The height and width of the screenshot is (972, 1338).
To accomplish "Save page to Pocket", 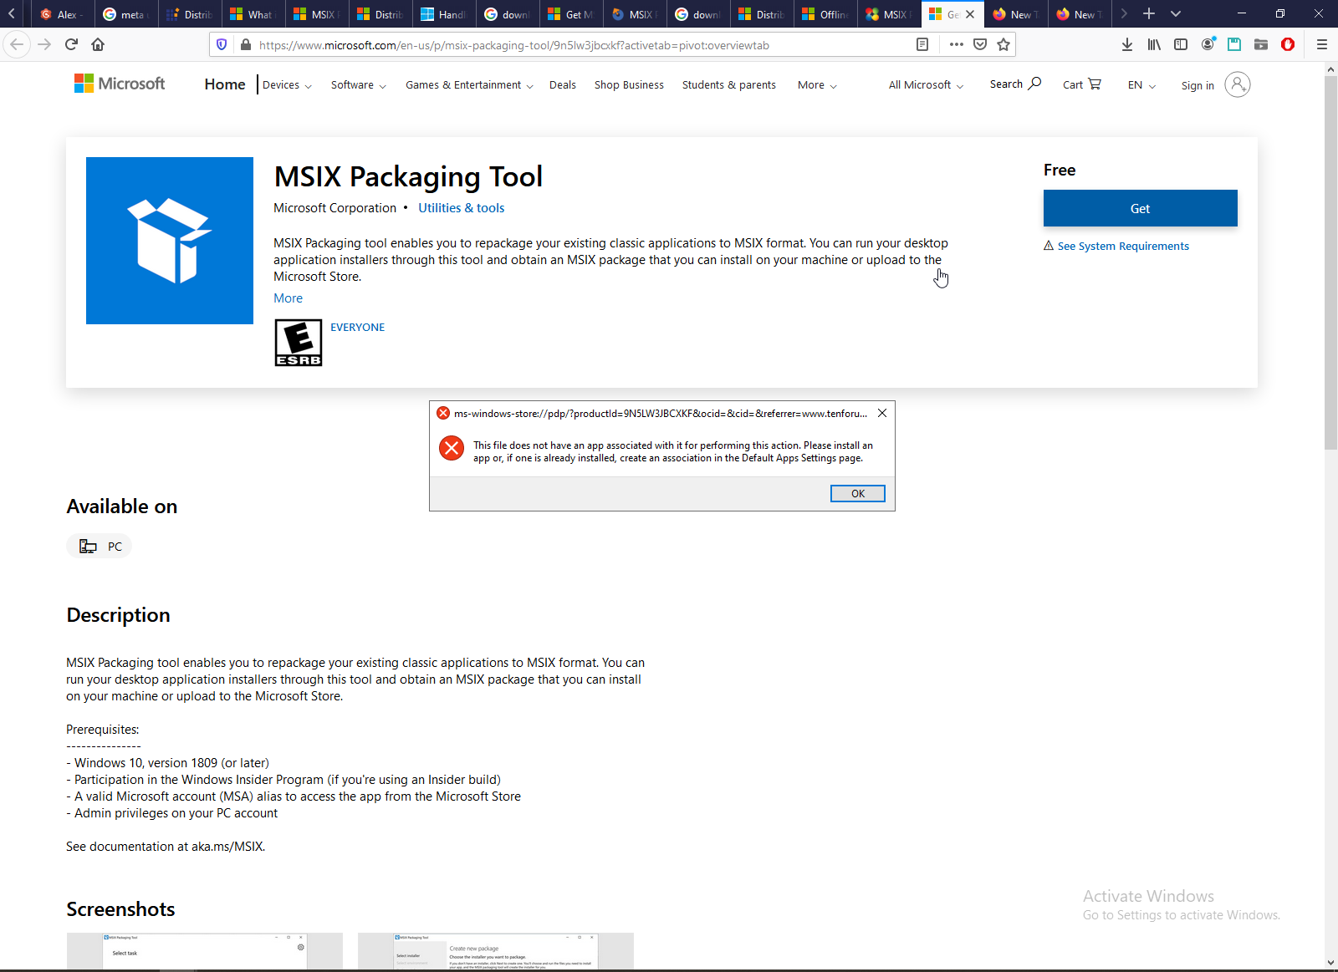I will coord(980,45).
